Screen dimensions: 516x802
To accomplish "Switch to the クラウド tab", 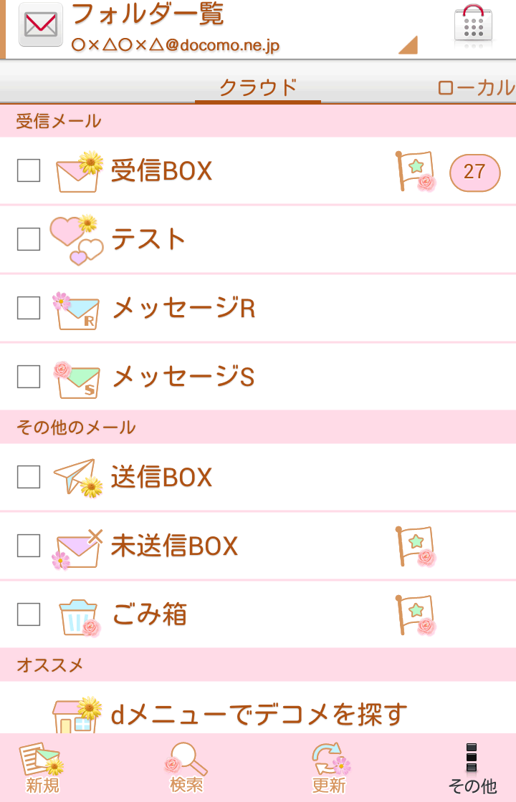I will pos(258,87).
